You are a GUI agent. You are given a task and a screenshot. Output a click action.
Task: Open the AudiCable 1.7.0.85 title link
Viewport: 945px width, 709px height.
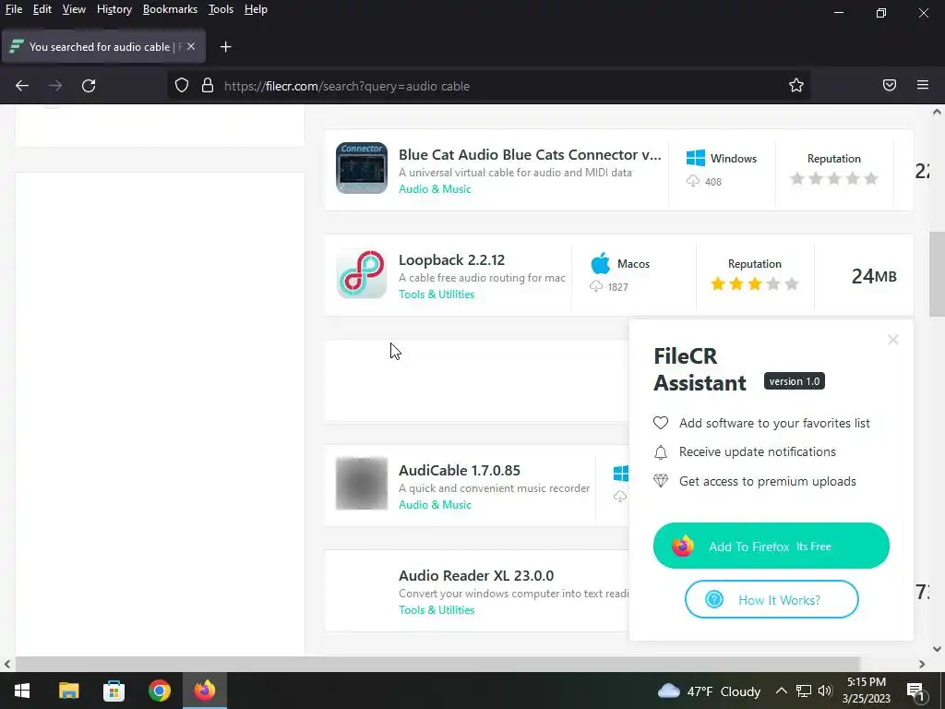[460, 470]
